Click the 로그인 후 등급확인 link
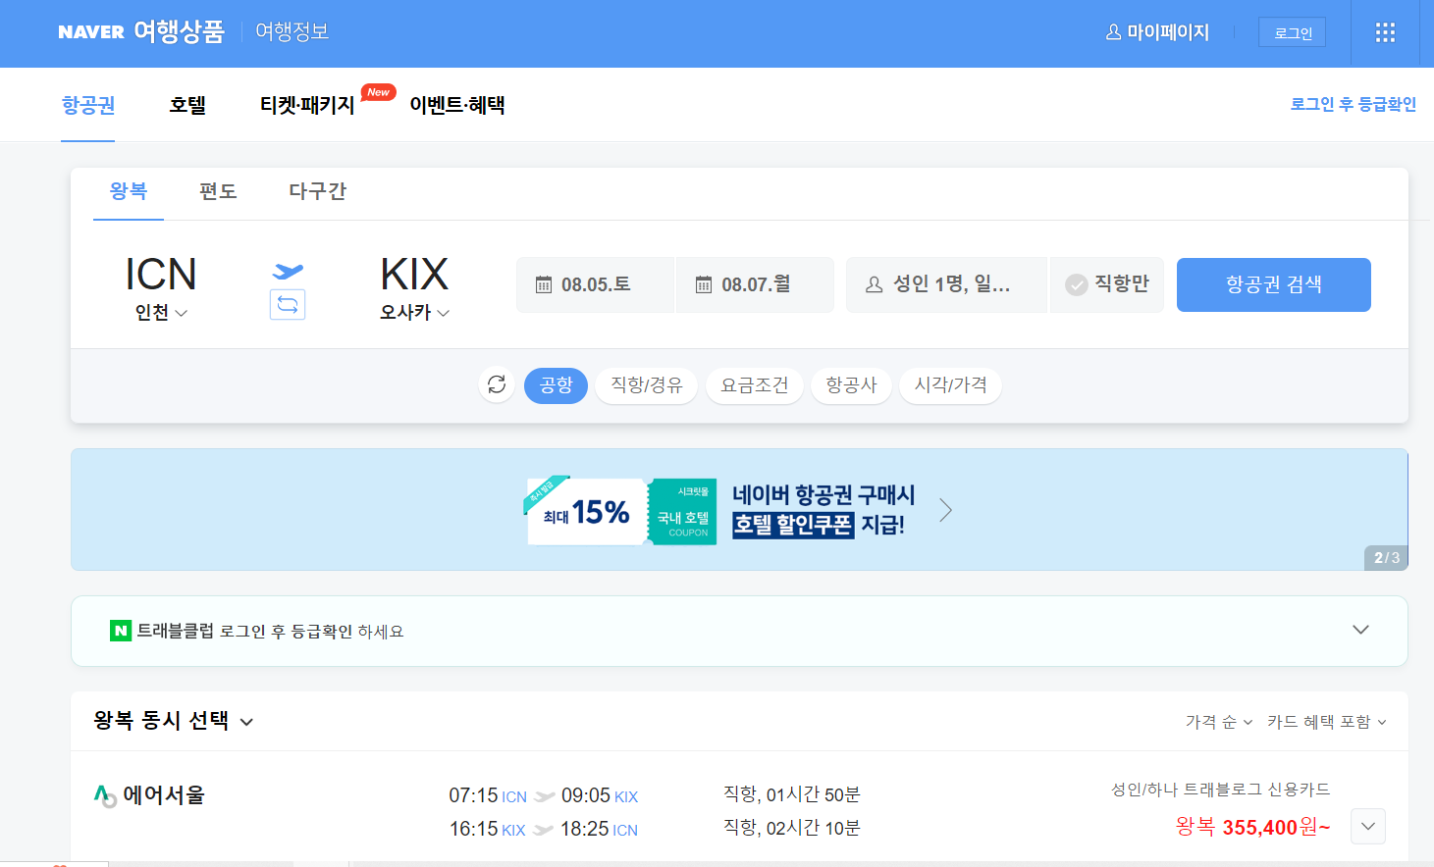The height and width of the screenshot is (867, 1434). click(1352, 104)
